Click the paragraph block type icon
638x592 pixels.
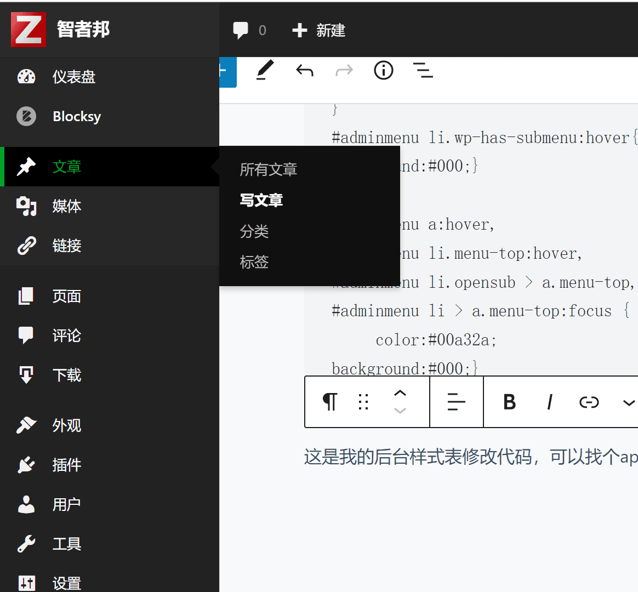tap(329, 402)
